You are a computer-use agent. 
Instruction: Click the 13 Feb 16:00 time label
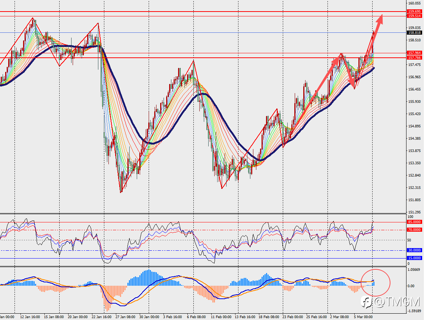245,317
